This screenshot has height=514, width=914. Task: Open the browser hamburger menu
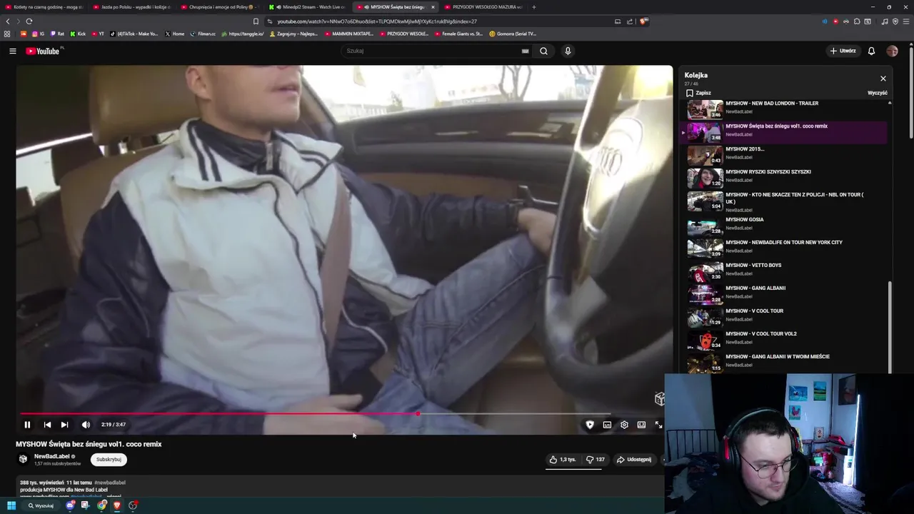(x=905, y=21)
